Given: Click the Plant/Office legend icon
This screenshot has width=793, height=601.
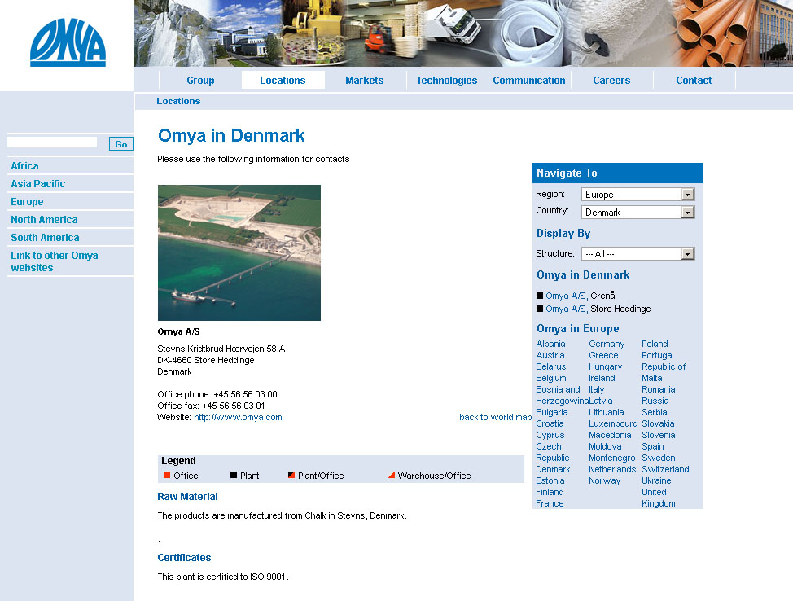Looking at the screenshot, I should click(x=291, y=475).
